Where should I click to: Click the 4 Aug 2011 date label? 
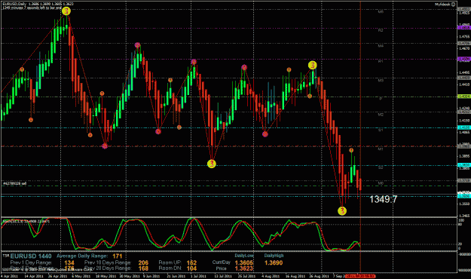coord(271,276)
